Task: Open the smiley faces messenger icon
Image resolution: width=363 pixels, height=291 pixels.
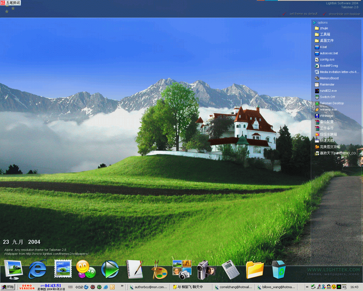Action: click(86, 269)
